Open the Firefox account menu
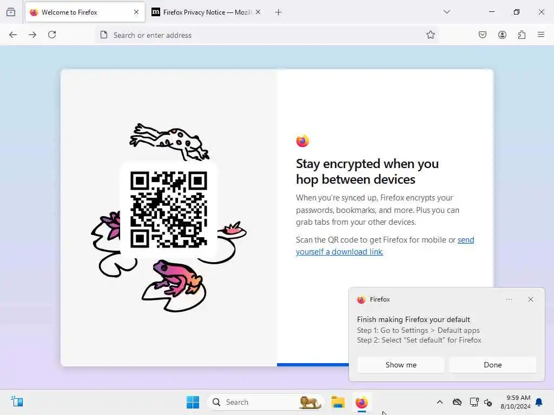Image resolution: width=554 pixels, height=415 pixels. 502,35
